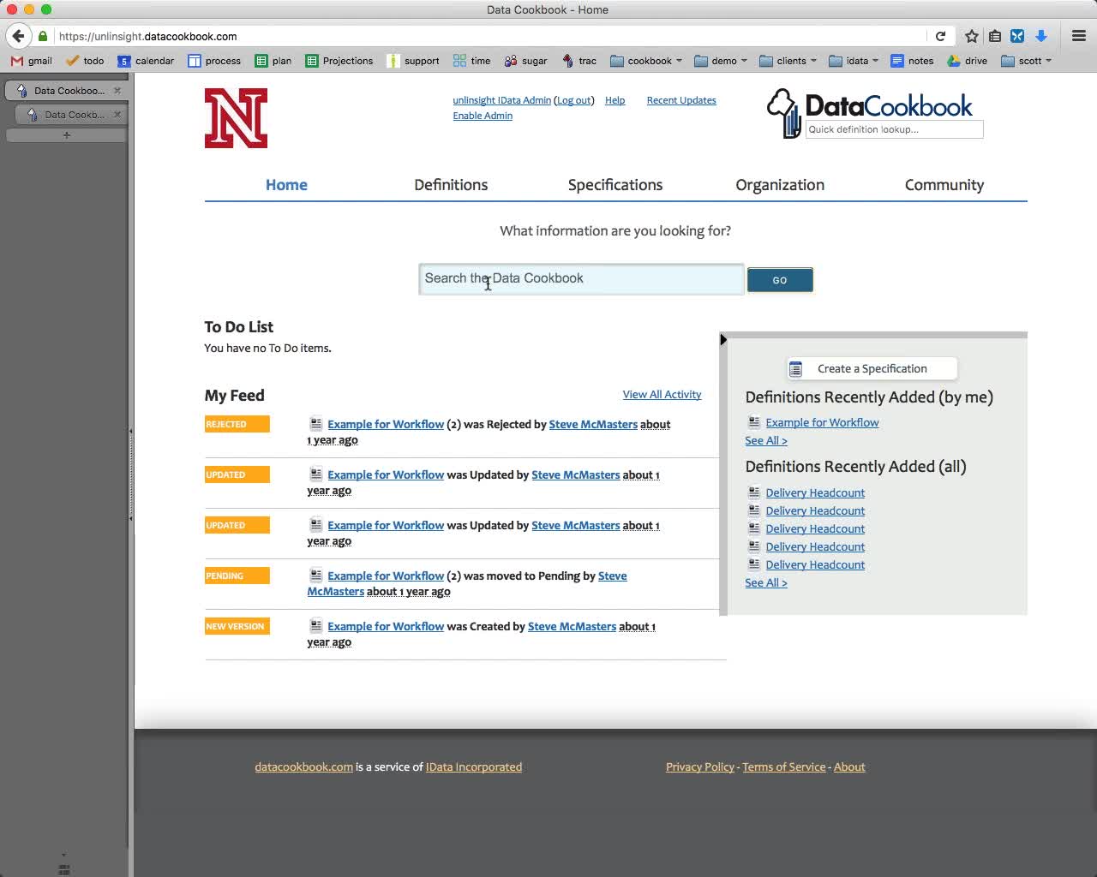Open datacookbook.com footer link
The image size is (1097, 877).
303,767
